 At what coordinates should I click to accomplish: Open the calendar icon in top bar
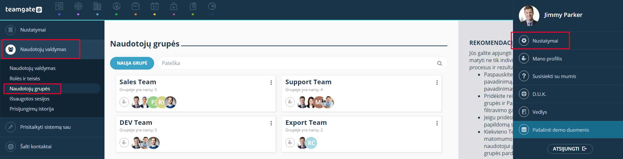click(155, 6)
